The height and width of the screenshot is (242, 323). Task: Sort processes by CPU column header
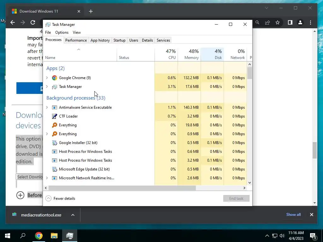coord(166,54)
